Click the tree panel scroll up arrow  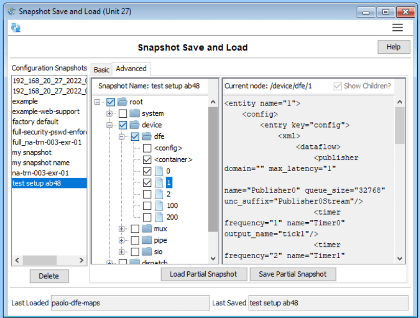click(213, 102)
